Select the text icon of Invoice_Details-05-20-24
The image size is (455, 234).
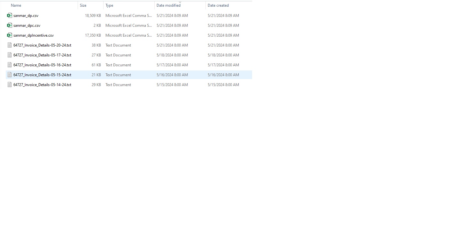[10, 45]
